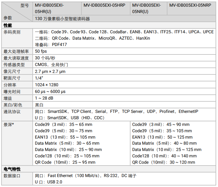The width and height of the screenshot is (218, 187).
Task: Click the 条码类别 row label
Action: (x=12, y=32)
